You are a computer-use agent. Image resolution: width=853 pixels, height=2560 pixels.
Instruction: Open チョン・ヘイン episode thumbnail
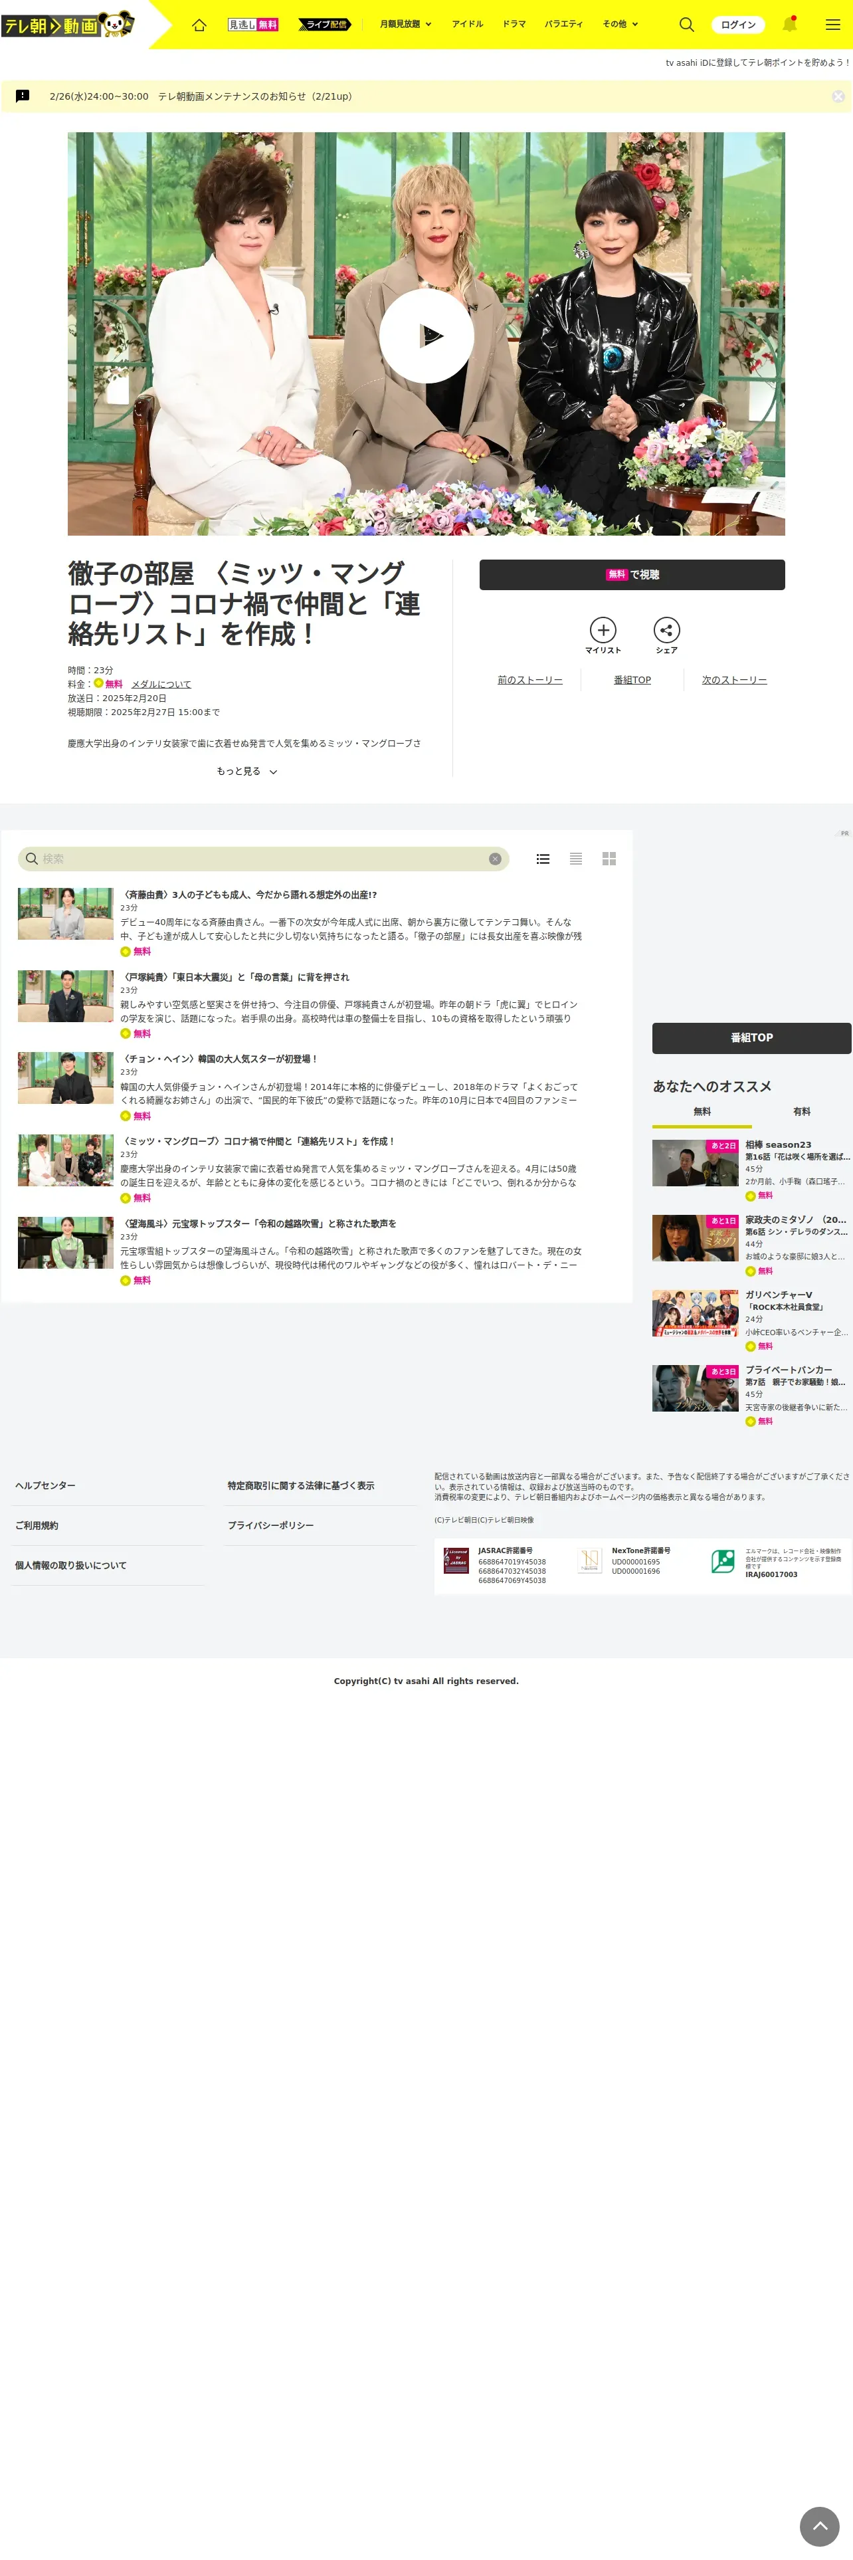point(66,1077)
